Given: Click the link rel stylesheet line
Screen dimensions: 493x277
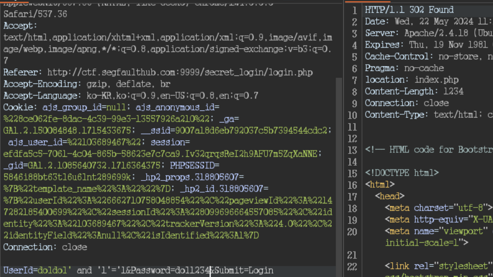Looking at the screenshot, I should point(439,266).
